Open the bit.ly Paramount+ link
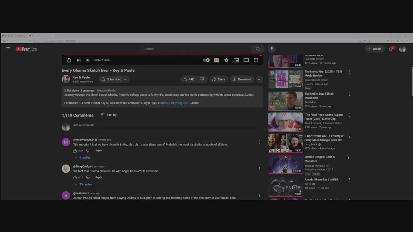This screenshot has width=413, height=232. click(175, 103)
